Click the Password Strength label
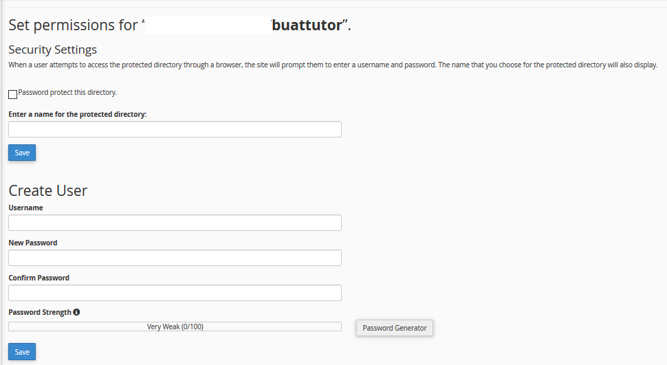The width and height of the screenshot is (667, 365). click(39, 312)
